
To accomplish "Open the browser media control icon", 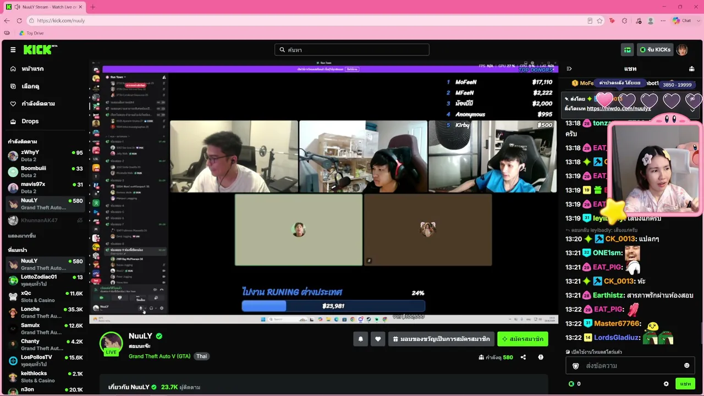I will tap(638, 21).
